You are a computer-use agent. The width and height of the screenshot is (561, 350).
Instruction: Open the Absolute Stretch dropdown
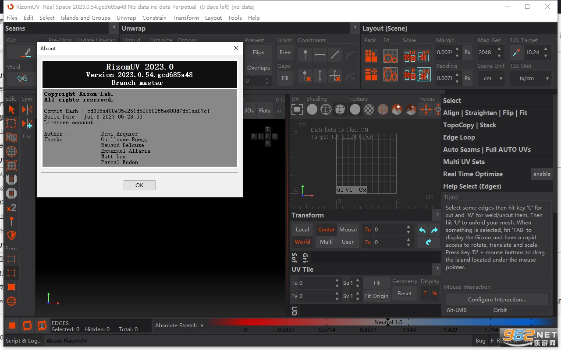(x=179, y=325)
